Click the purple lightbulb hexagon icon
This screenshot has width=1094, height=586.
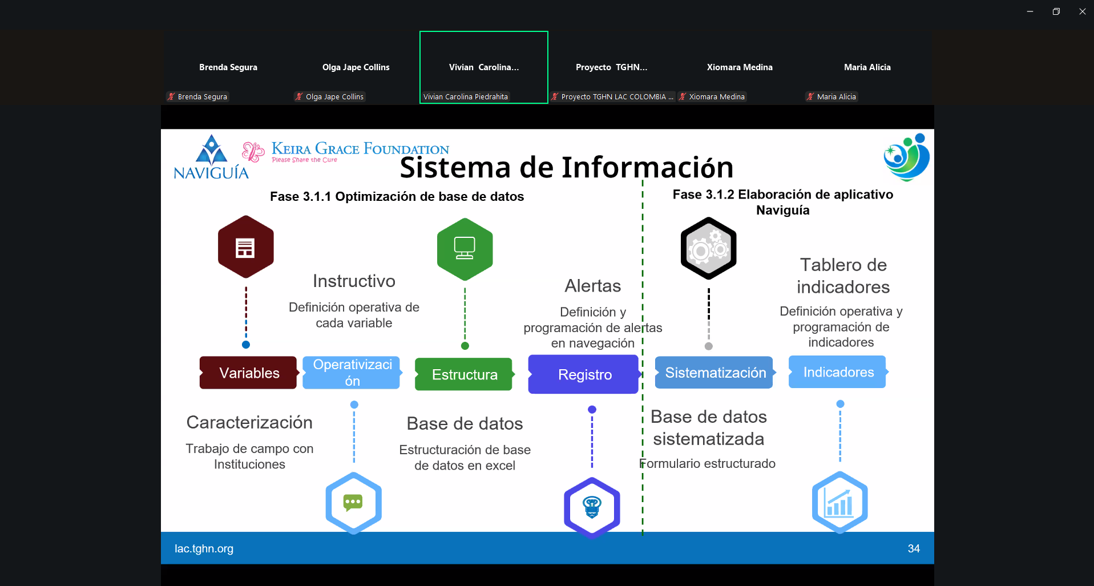click(592, 507)
